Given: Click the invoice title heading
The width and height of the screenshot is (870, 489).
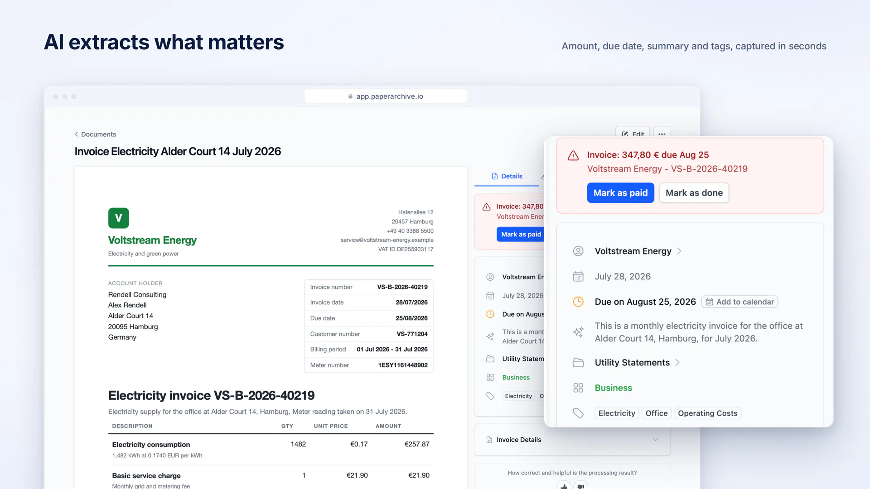Looking at the screenshot, I should (x=211, y=395).
